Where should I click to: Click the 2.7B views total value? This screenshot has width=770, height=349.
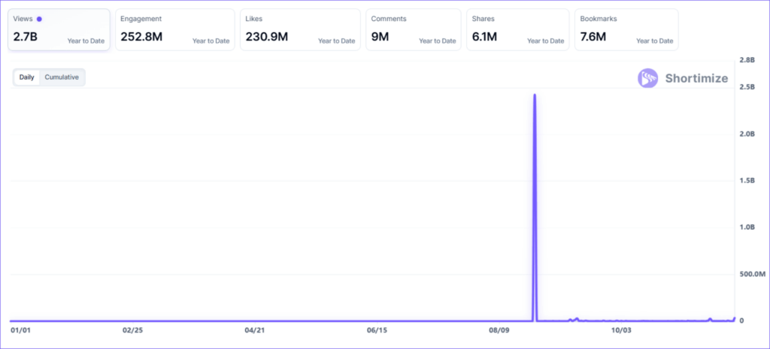pos(26,36)
